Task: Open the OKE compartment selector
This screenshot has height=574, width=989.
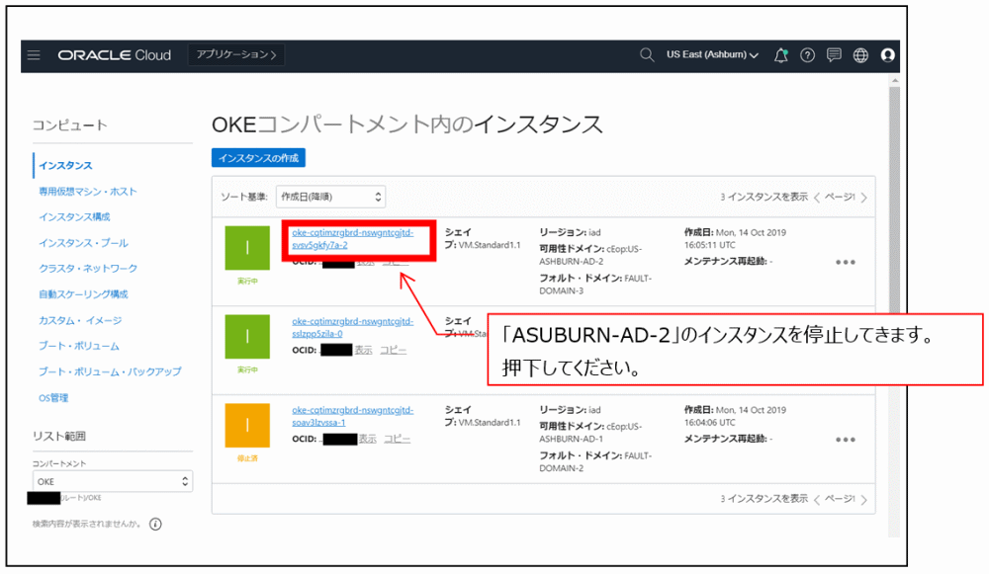Action: point(111,480)
